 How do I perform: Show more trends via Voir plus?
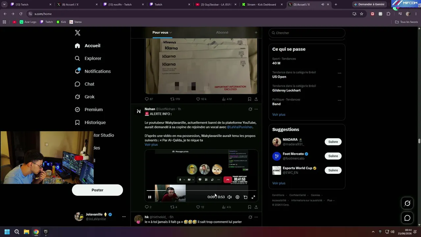click(x=279, y=115)
